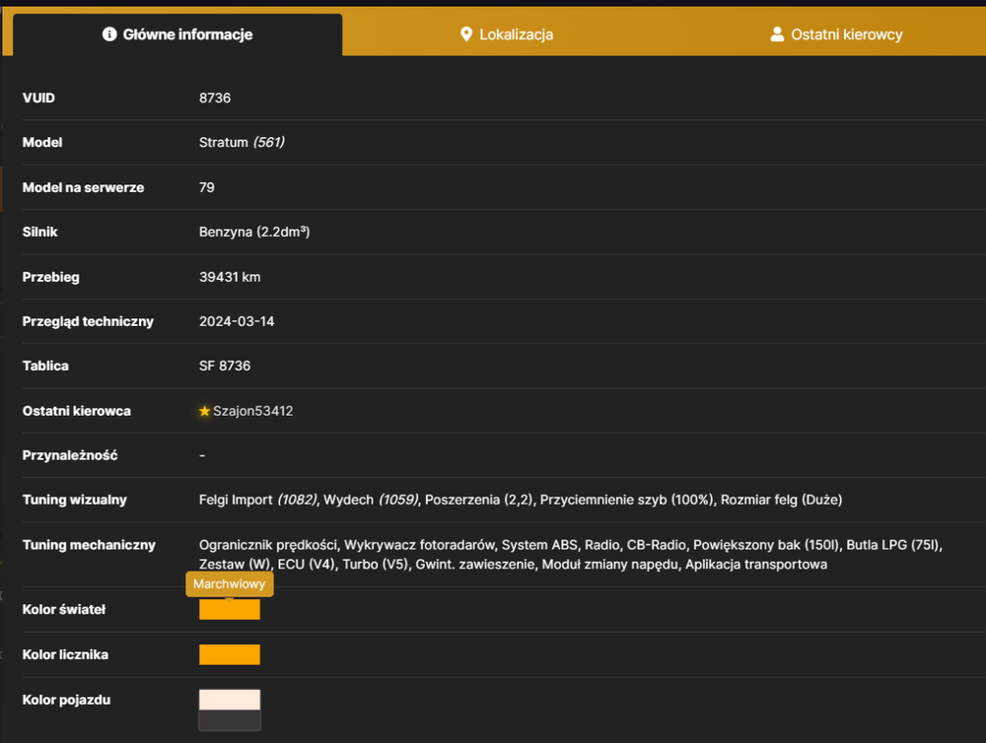Click the light upper Kolor pojazdu swatch

(x=230, y=700)
